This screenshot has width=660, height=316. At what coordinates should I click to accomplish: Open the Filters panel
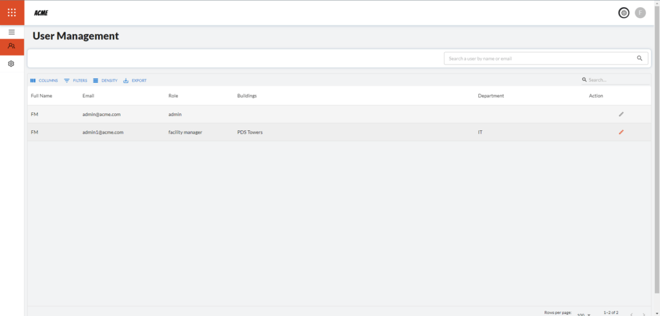(75, 81)
